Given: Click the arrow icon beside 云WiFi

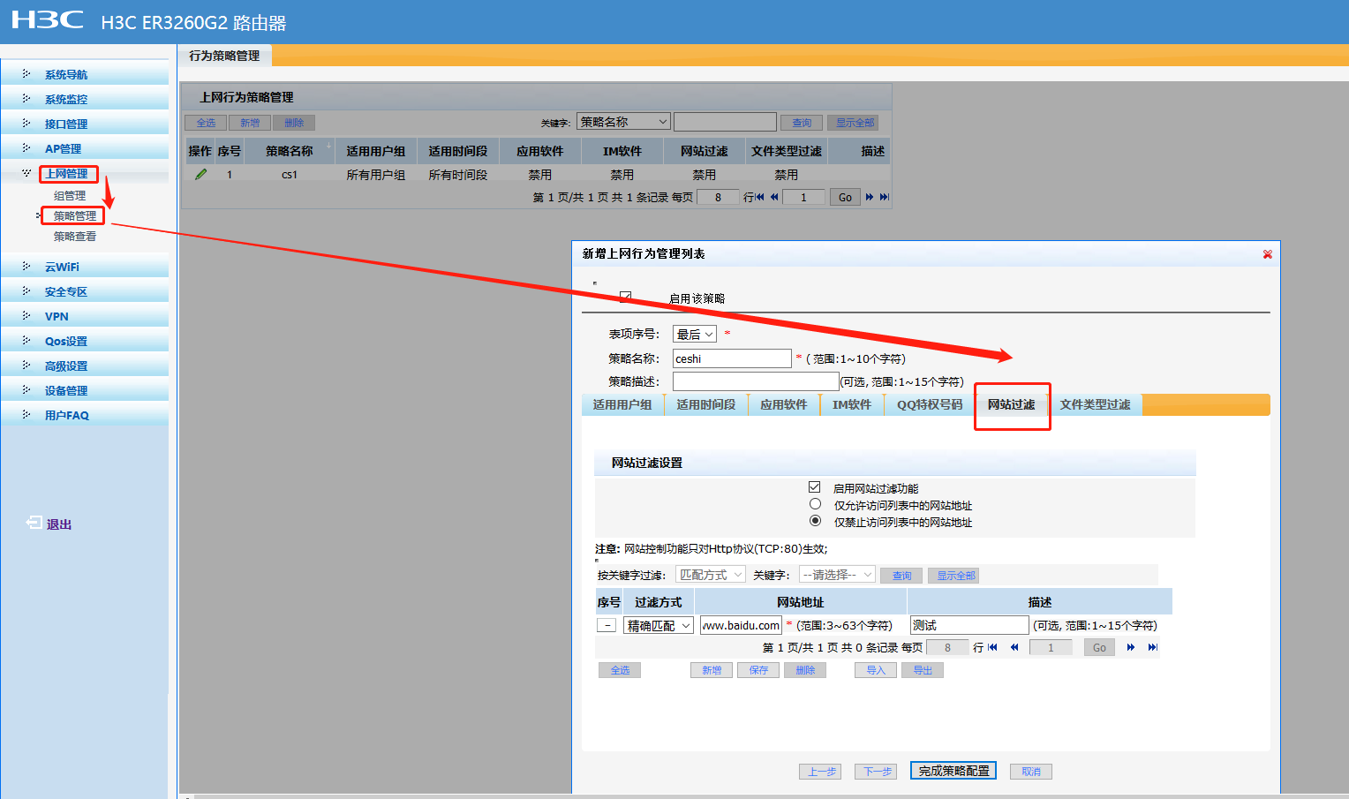Looking at the screenshot, I should click(x=26, y=267).
